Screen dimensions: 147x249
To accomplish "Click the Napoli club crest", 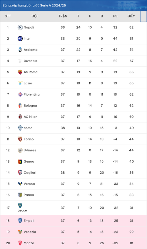I will pyautogui.click(x=20, y=27).
